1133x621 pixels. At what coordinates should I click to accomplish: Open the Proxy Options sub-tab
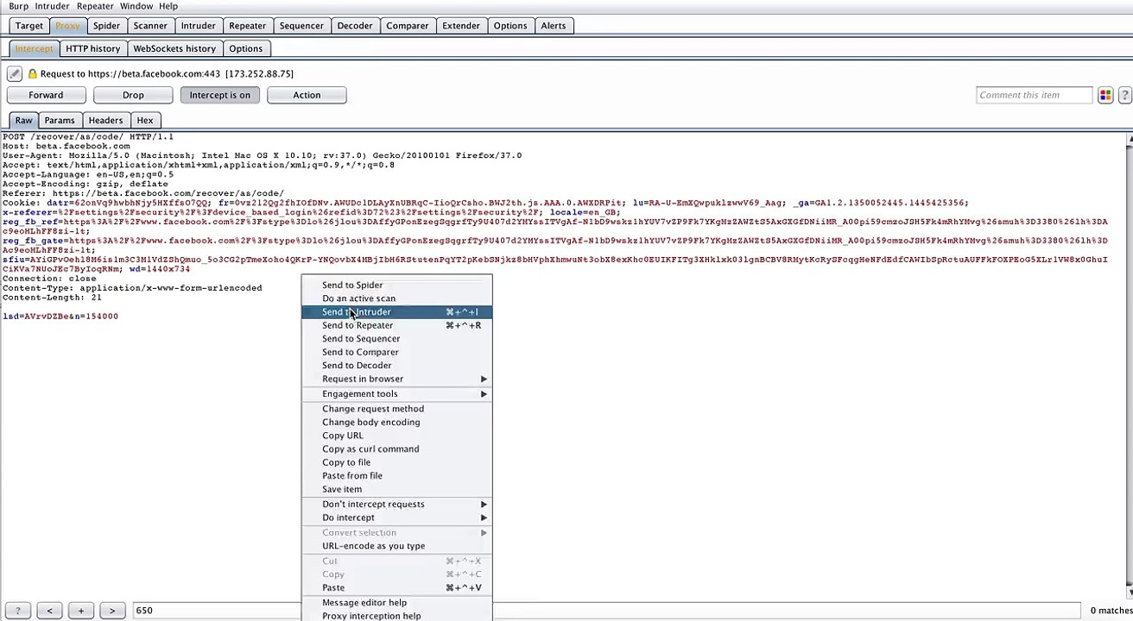246,48
